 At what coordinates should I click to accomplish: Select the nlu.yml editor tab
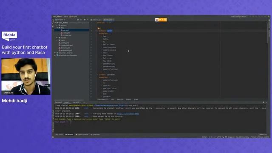point(108,20)
